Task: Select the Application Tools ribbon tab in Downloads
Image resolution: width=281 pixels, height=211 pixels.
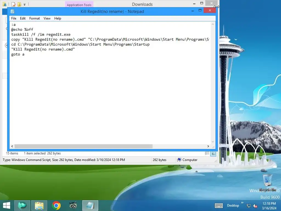Action: pyautogui.click(x=79, y=5)
